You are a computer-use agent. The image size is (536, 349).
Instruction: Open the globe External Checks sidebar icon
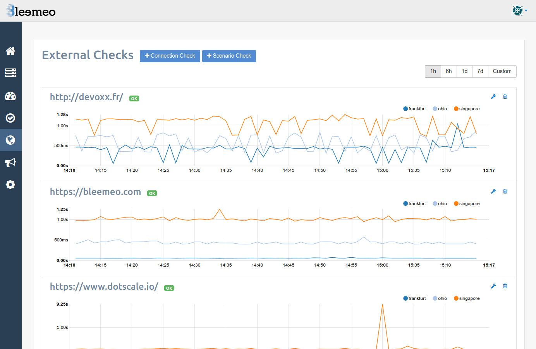pyautogui.click(x=10, y=140)
